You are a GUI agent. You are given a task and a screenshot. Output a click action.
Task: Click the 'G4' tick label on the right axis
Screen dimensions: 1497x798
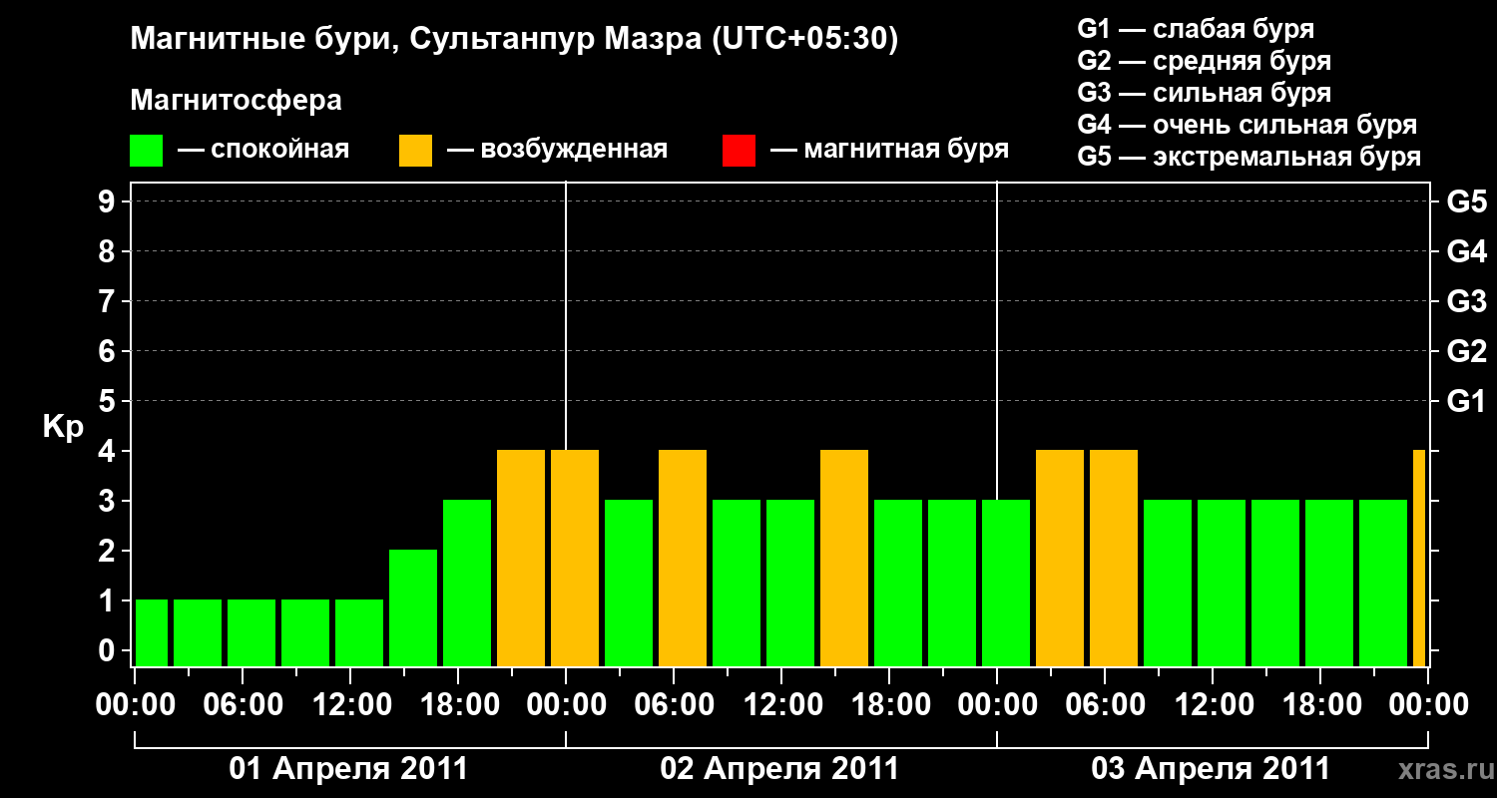(1467, 252)
